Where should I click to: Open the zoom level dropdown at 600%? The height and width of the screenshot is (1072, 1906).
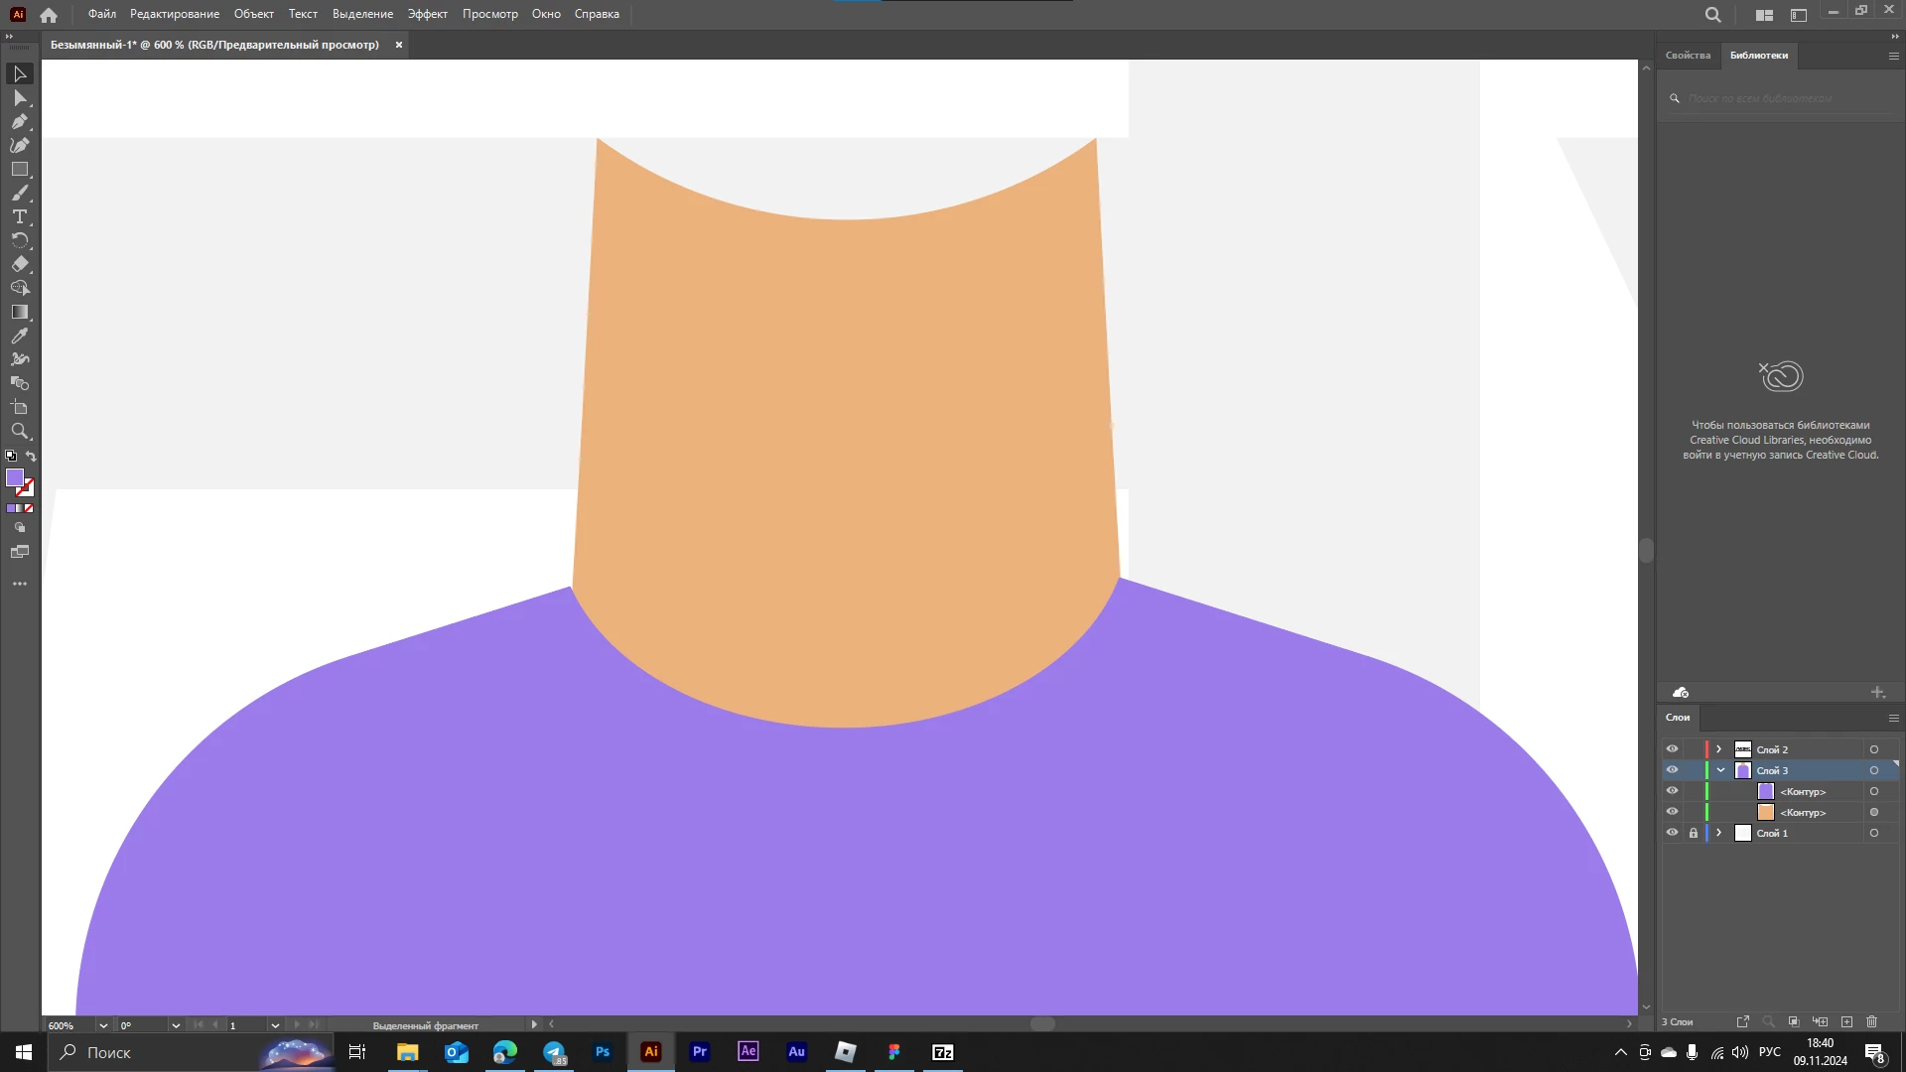(x=103, y=1025)
